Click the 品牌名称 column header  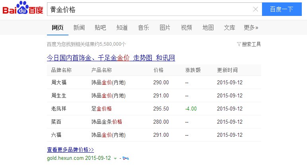tap(61, 70)
